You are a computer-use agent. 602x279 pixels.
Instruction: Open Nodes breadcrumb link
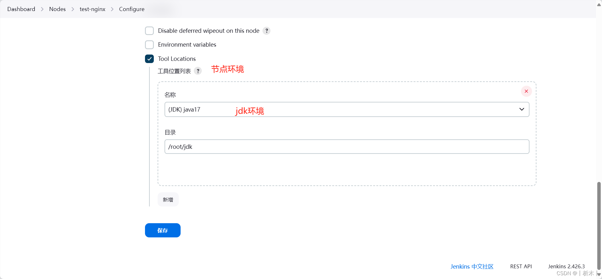(57, 9)
